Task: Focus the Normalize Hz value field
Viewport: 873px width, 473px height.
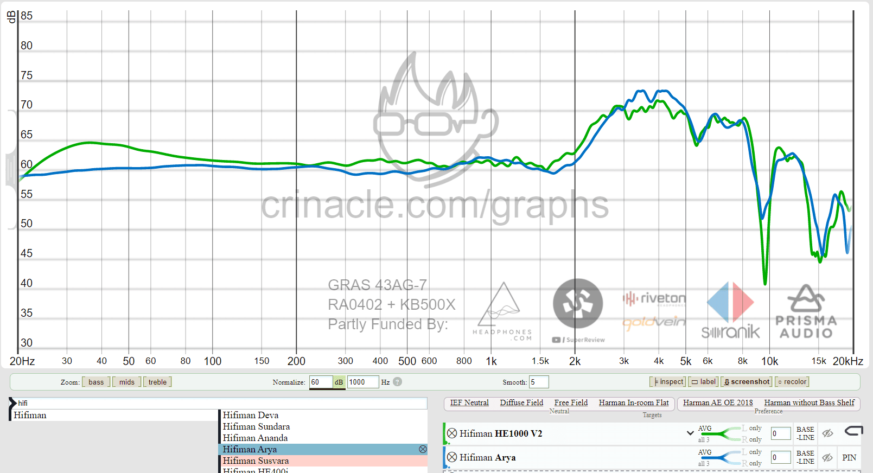Action: 363,382
